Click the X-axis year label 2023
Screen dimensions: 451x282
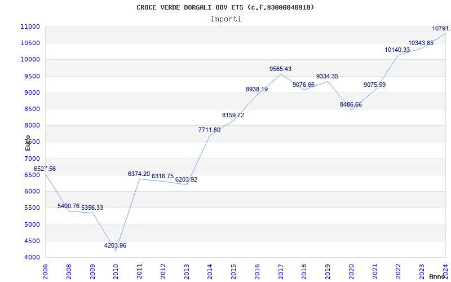(422, 272)
